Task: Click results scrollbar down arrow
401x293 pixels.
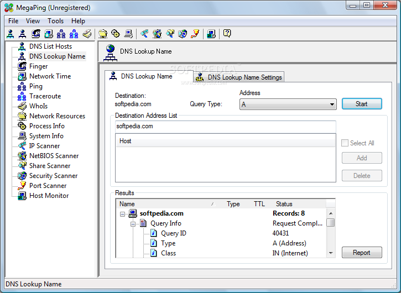Action: (x=331, y=253)
